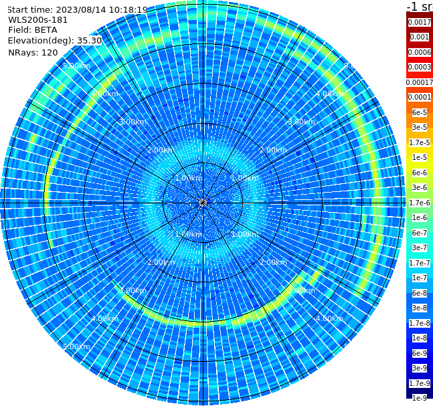Select the 1e-8 colorbar label
This screenshot has width=433, height=406.
[420, 338]
